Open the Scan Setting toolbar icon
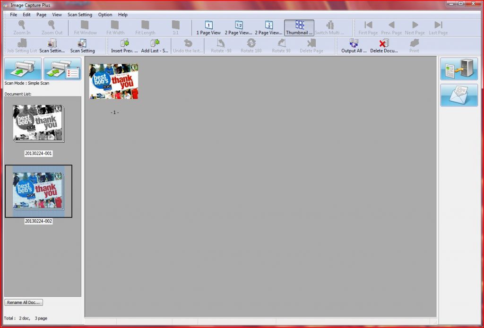This screenshot has height=328, width=484. [82, 43]
